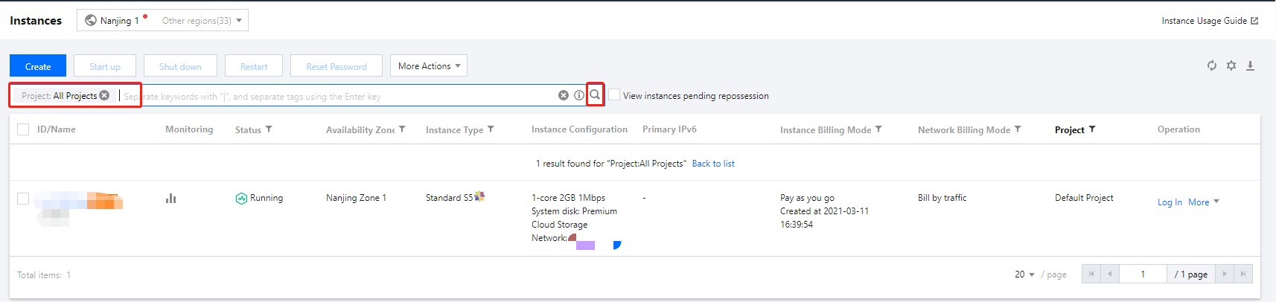This screenshot has width=1276, height=302.
Task: Click the search magnifier icon
Action: [595, 95]
